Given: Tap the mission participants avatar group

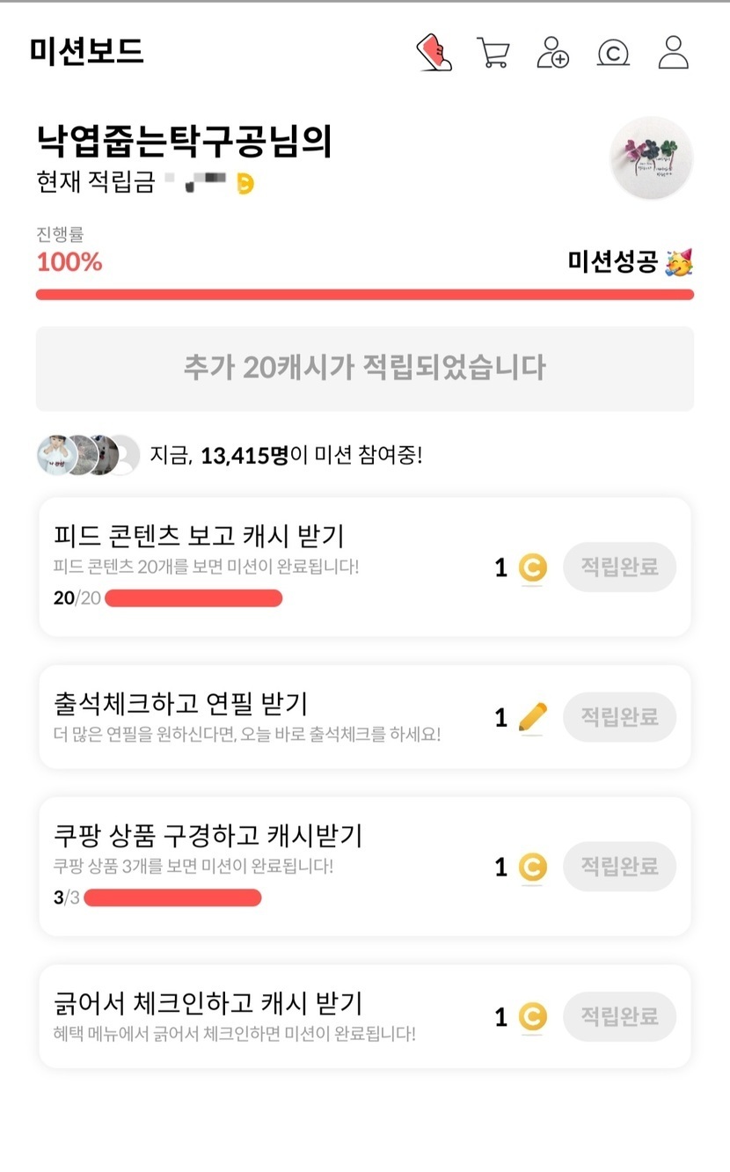Looking at the screenshot, I should click(88, 455).
